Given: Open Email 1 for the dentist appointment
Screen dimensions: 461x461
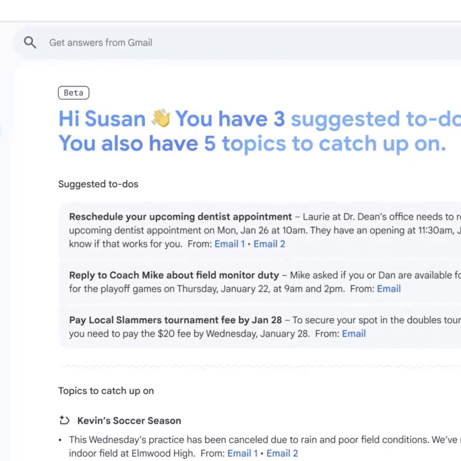Looking at the screenshot, I should pyautogui.click(x=229, y=244).
